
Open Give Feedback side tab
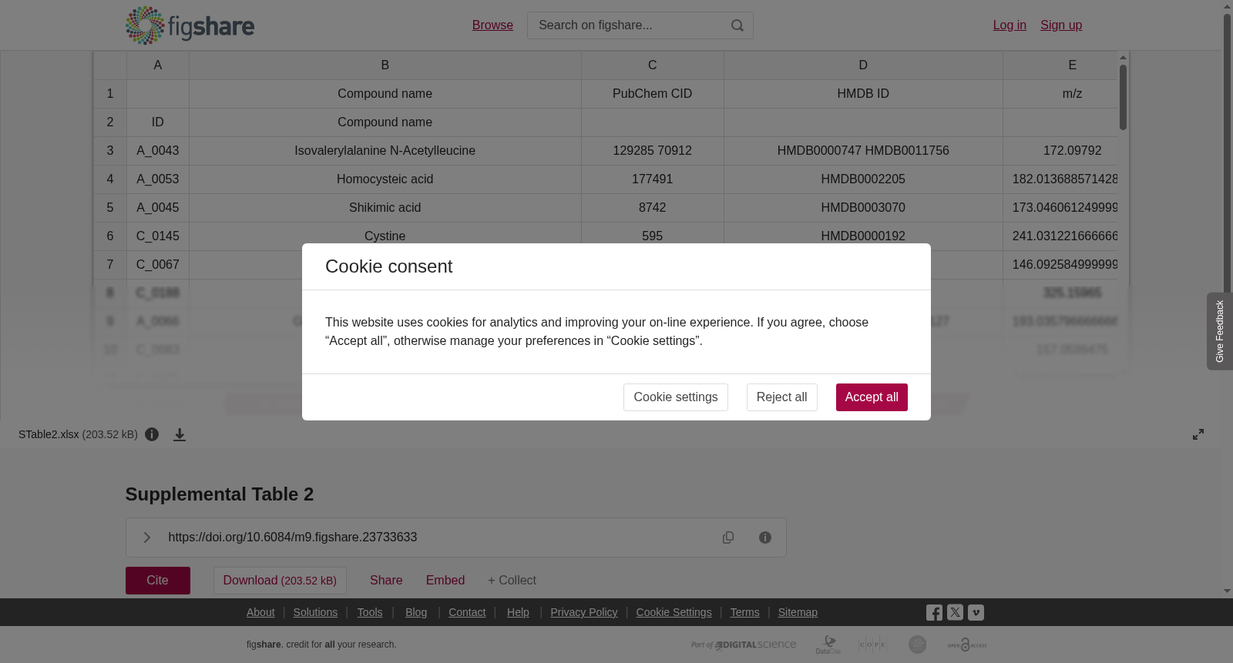(1219, 331)
